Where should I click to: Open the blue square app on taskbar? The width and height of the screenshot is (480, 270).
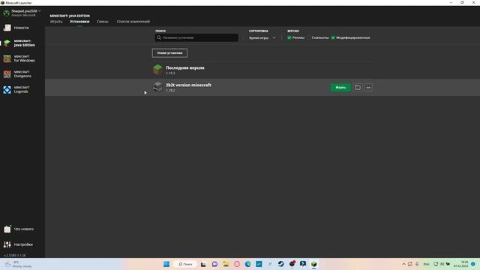[x=259, y=264]
